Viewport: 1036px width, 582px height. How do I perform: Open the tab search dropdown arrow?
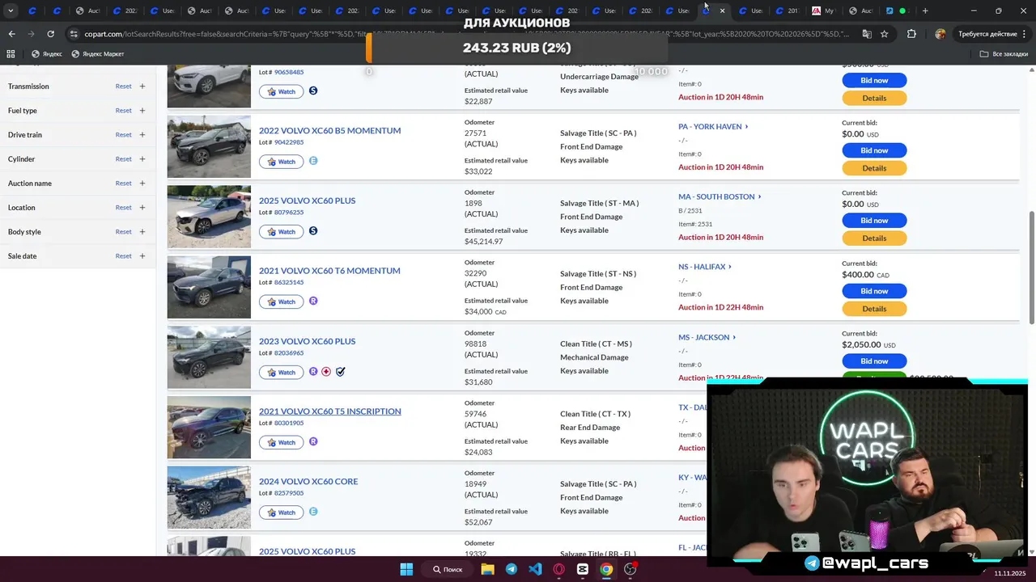[11, 11]
